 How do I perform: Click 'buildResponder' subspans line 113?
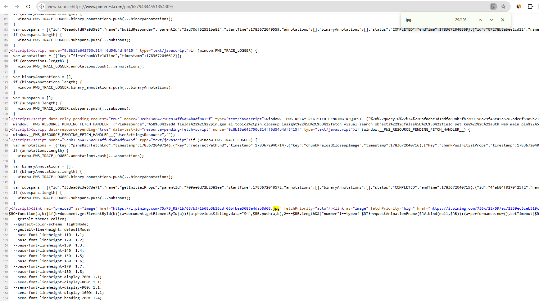coord(276,29)
